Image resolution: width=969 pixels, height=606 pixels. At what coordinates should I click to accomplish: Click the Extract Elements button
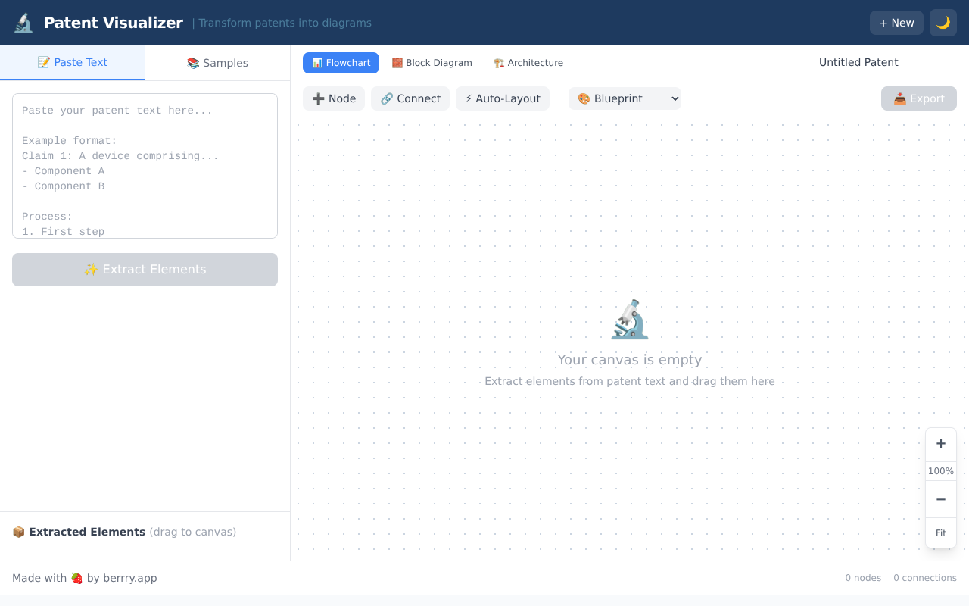(145, 269)
